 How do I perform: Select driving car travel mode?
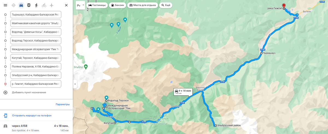[21, 5]
